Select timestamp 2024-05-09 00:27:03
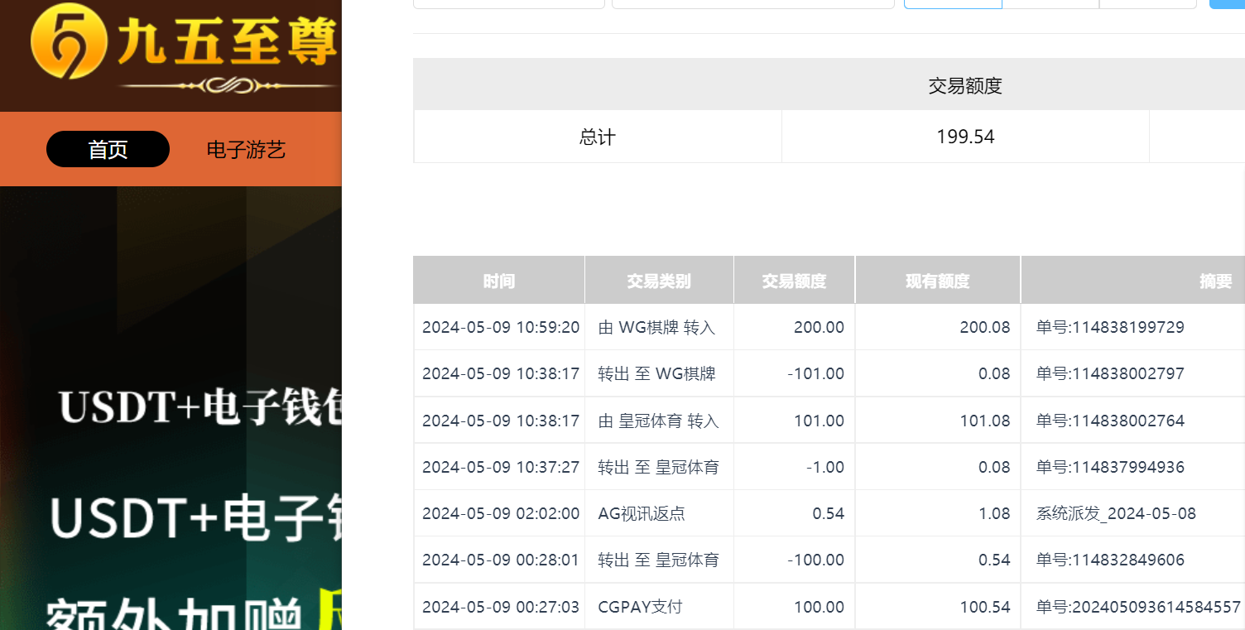 501,607
